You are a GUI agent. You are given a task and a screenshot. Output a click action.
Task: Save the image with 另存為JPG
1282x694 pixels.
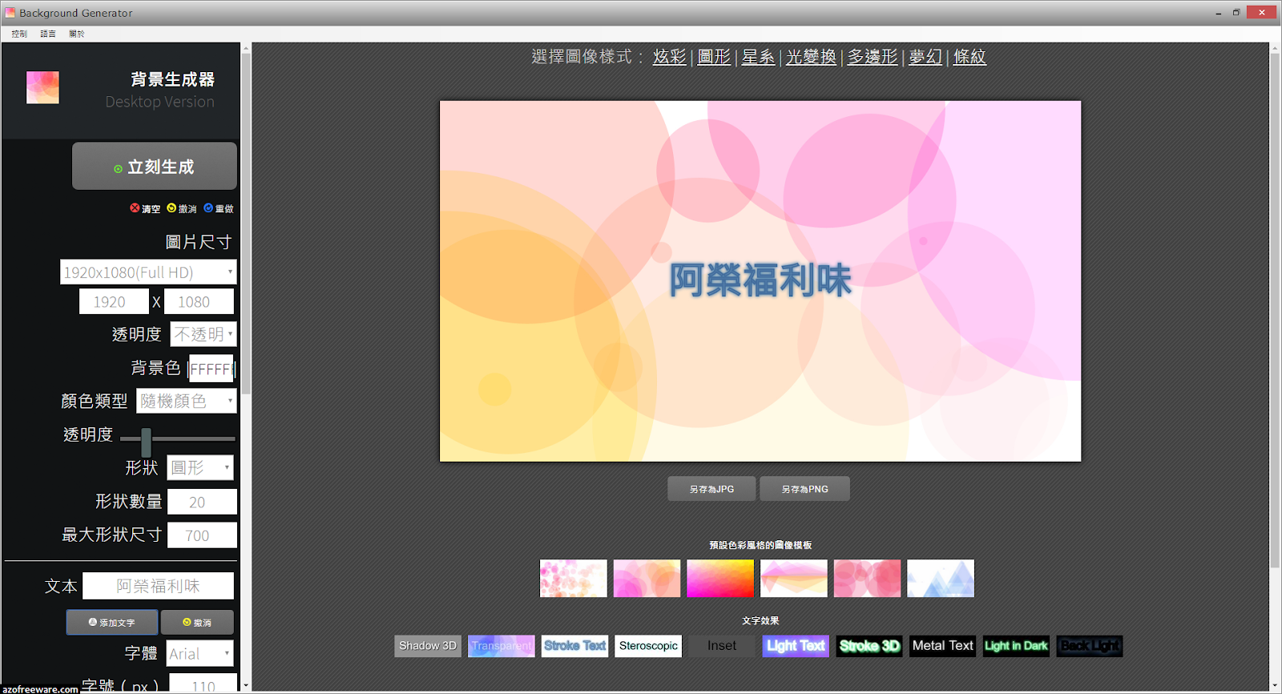[712, 489]
